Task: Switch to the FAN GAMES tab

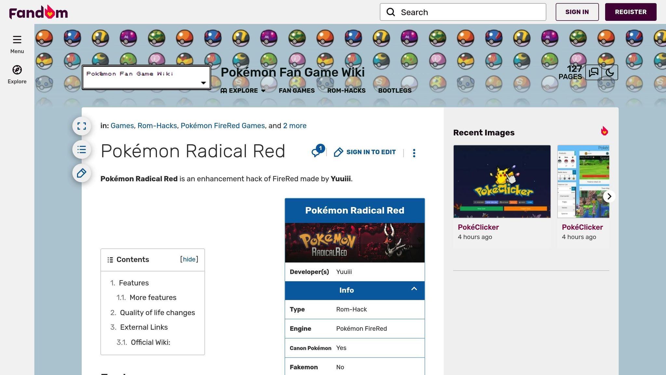Action: point(296,90)
